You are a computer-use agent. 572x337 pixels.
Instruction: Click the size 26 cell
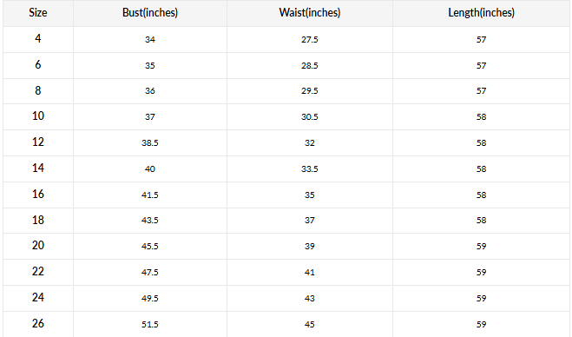[x=38, y=323]
